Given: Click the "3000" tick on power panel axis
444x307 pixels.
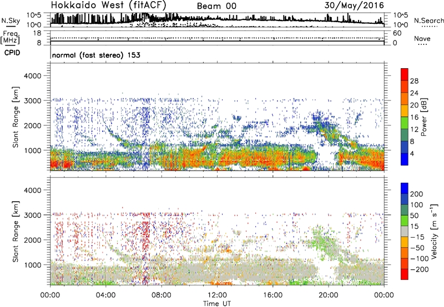Looking at the screenshot, I should tap(32, 101).
